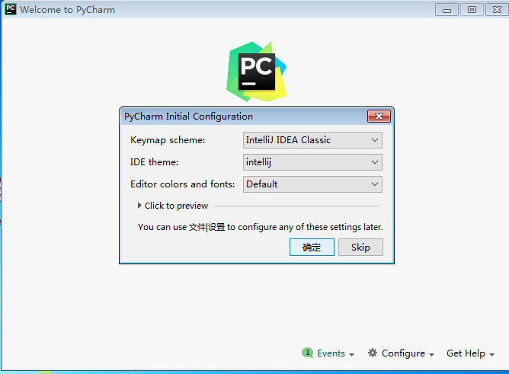Open the IDE theme dropdown
Viewport: 509px width, 374px height.
312,162
